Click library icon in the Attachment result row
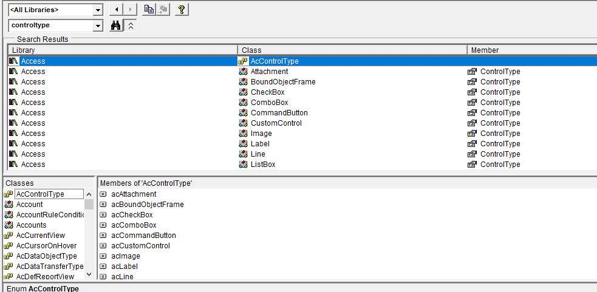Image resolution: width=597 pixels, height=292 pixels. (x=14, y=72)
